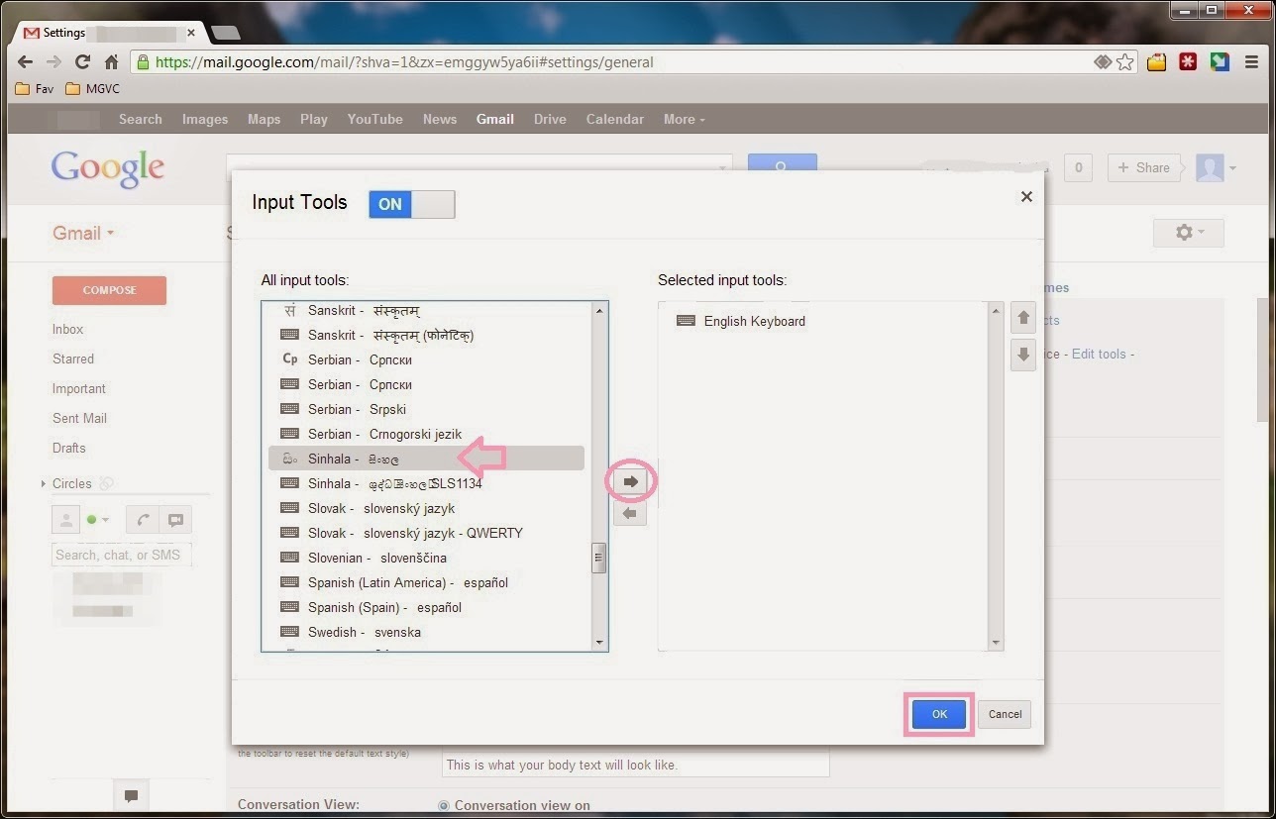The image size is (1276, 819).
Task: Open the COMPOSE button in the sidebar
Action: 109,290
